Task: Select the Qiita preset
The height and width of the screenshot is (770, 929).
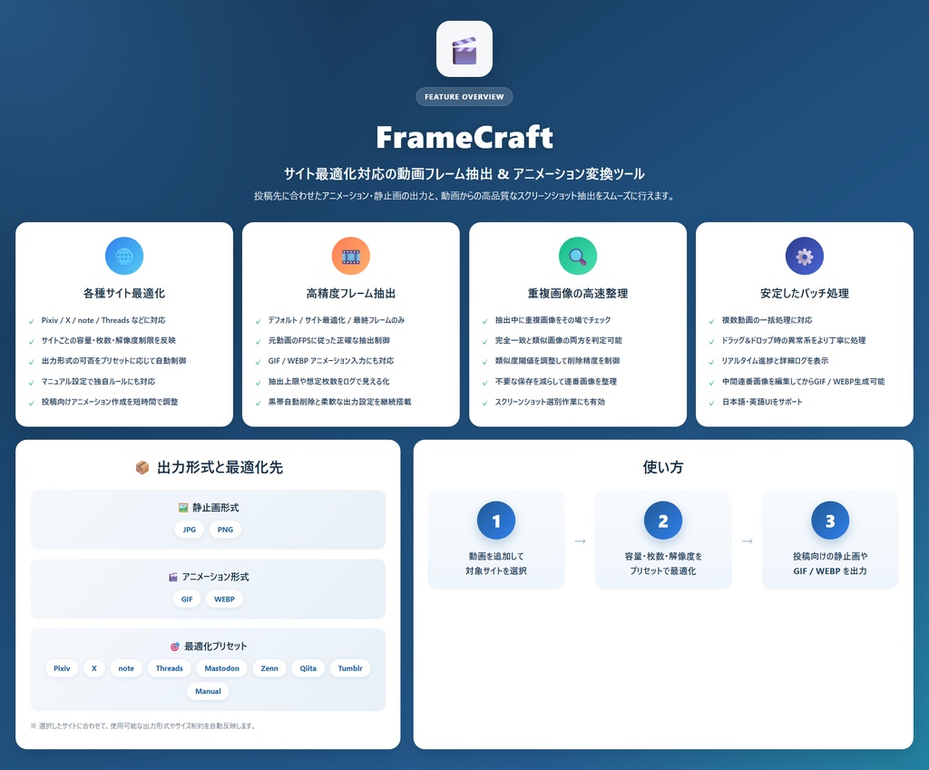Action: click(308, 668)
